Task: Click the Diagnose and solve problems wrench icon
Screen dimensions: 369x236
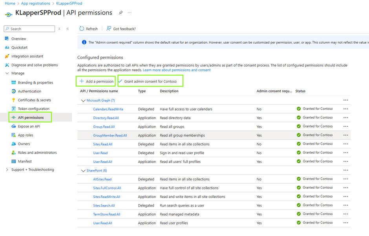Action: click(x=7, y=65)
